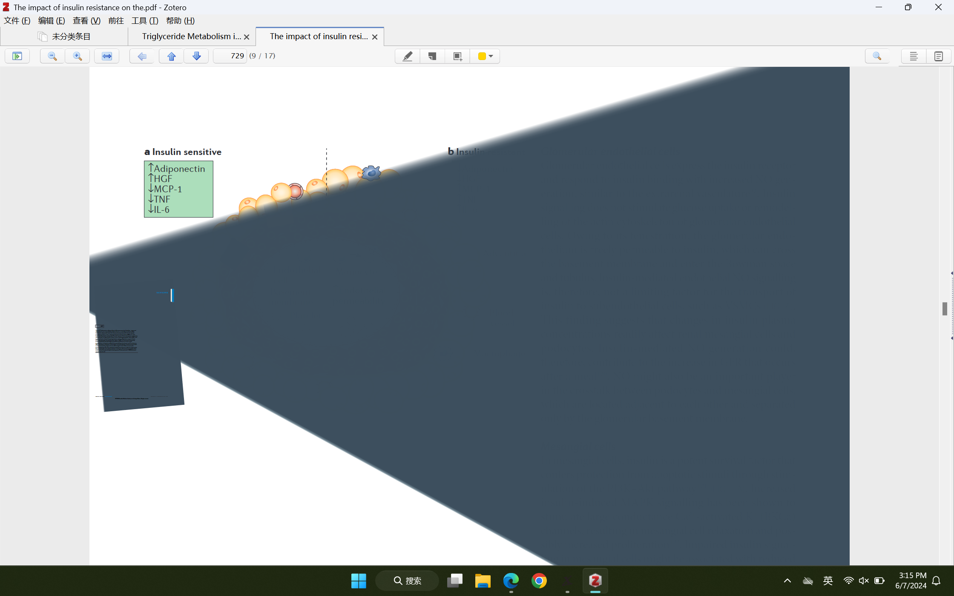Viewport: 954px width, 596px height.
Task: Go to next page with down arrow
Action: point(196,56)
